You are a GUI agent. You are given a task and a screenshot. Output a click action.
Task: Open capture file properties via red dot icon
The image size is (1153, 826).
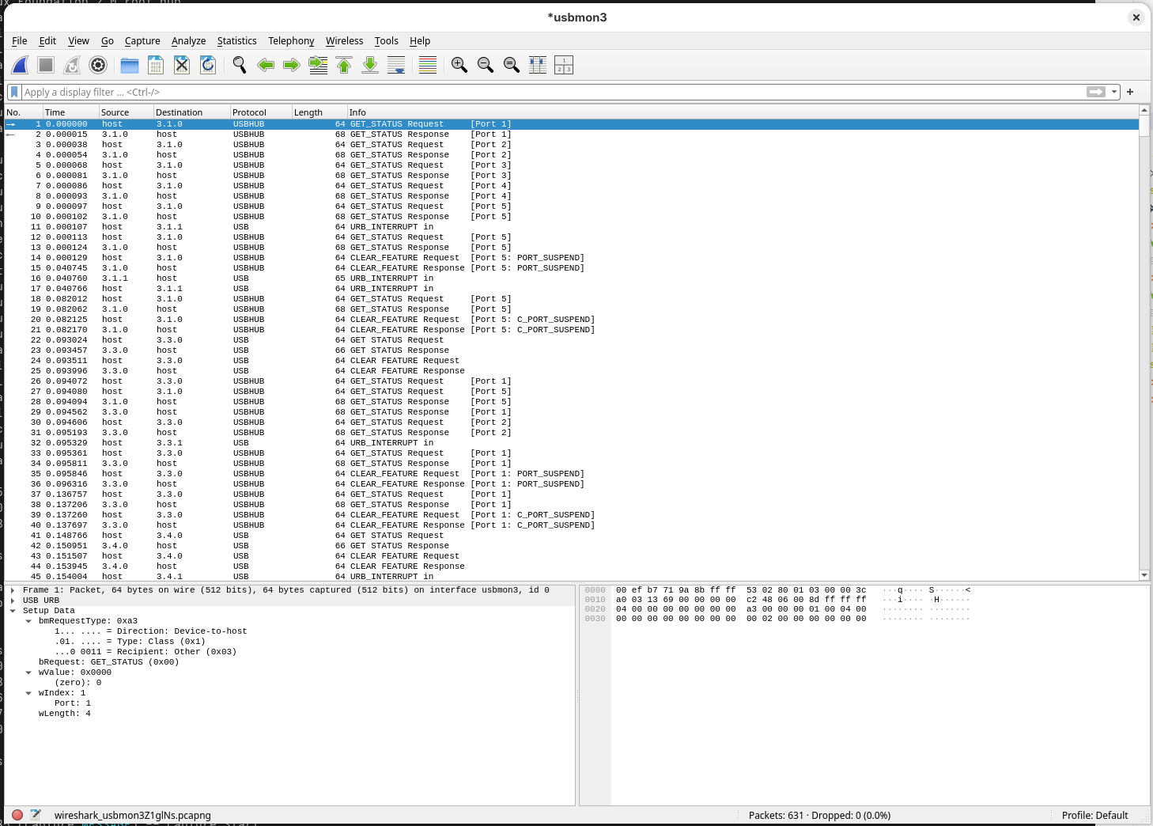pos(18,815)
